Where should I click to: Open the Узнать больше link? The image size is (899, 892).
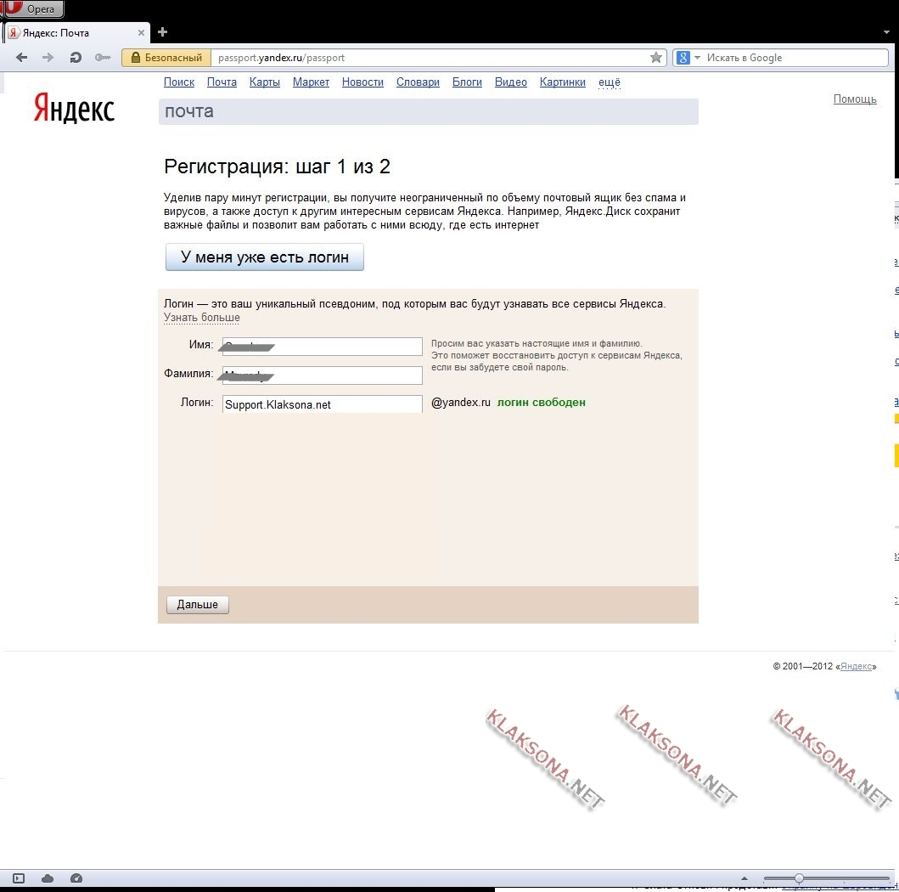[201, 318]
